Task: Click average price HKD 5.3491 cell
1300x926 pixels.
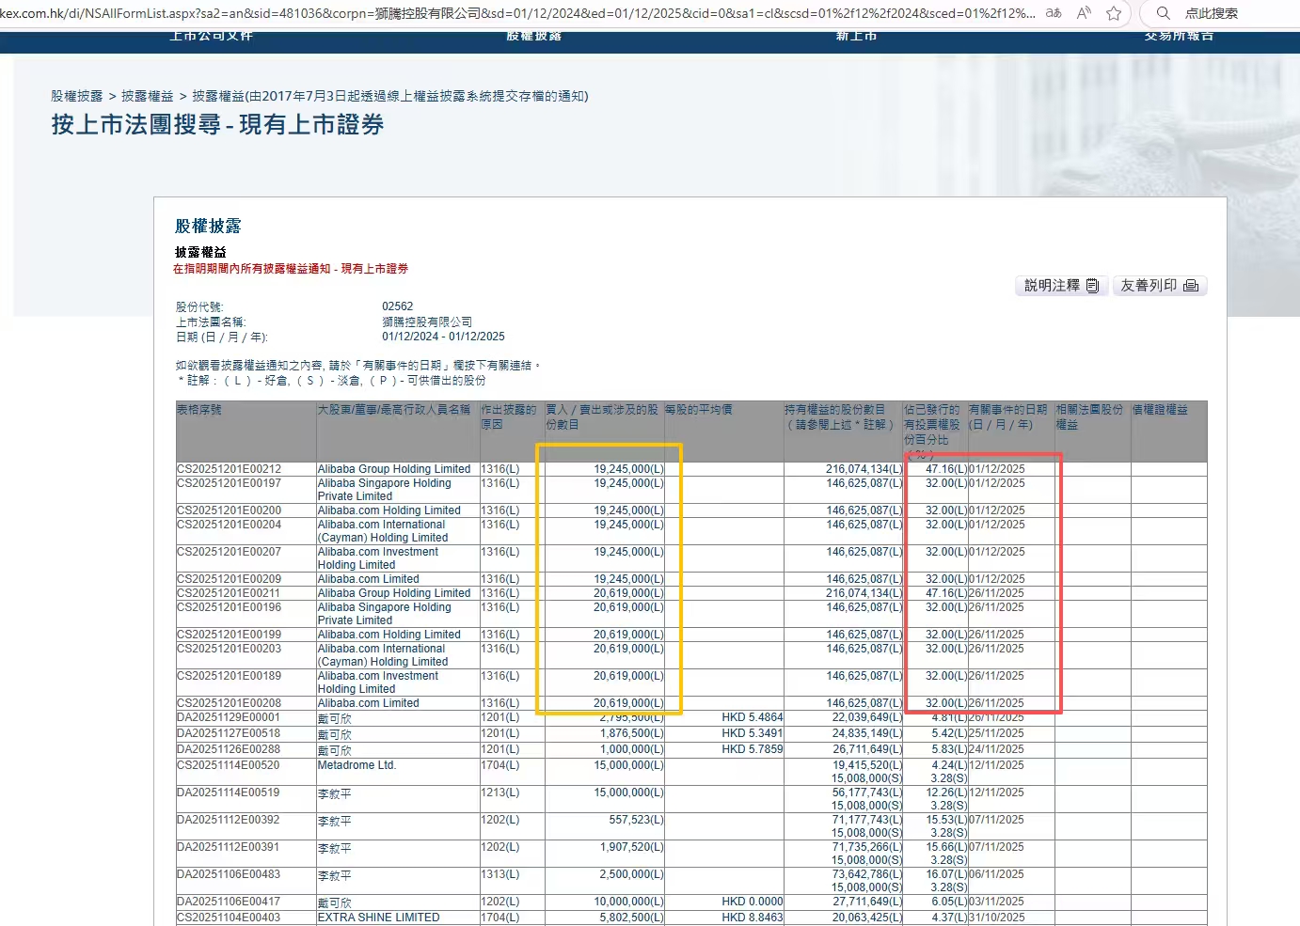Action: coord(753,733)
